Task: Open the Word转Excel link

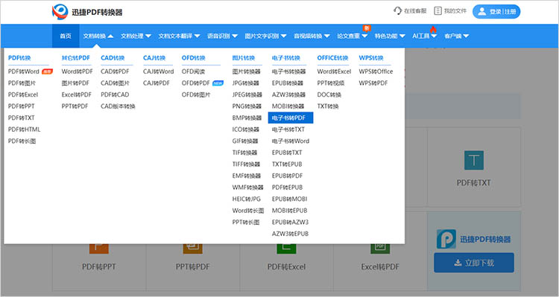Action: 334,71
